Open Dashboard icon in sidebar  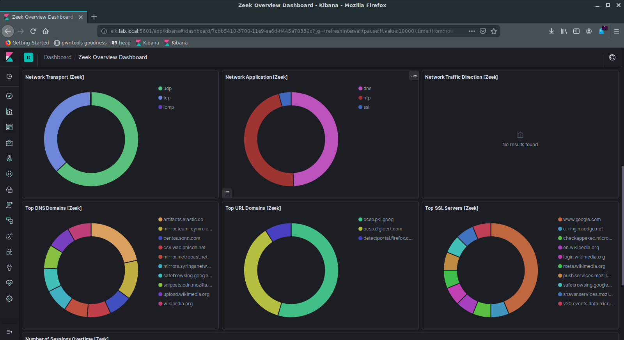tap(9, 127)
